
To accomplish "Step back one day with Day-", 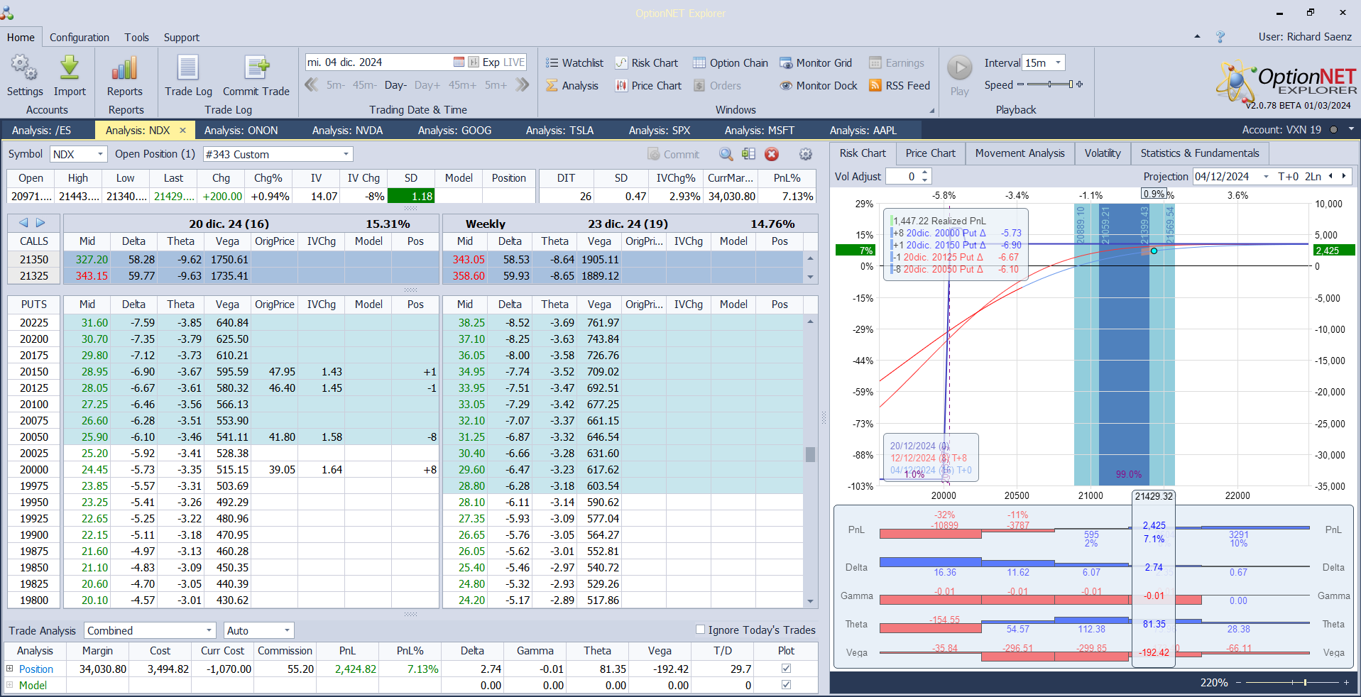I will pyautogui.click(x=395, y=85).
